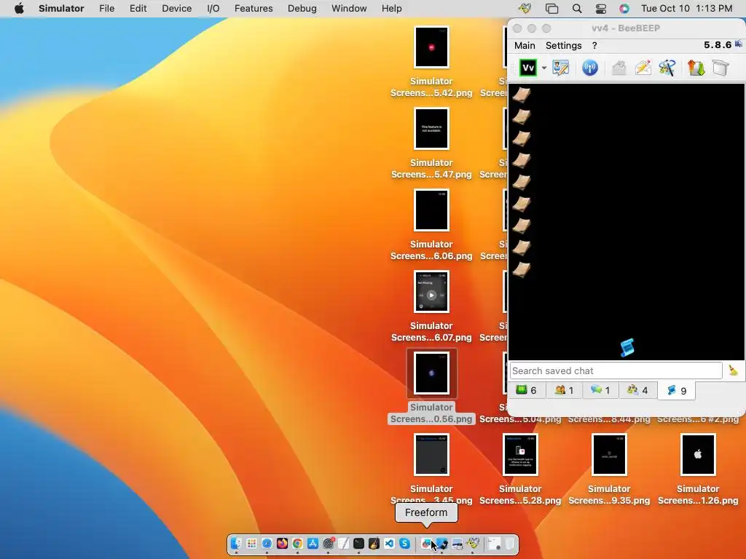Open the file transfer arrows icon
This screenshot has height=559, width=746.
click(x=696, y=68)
